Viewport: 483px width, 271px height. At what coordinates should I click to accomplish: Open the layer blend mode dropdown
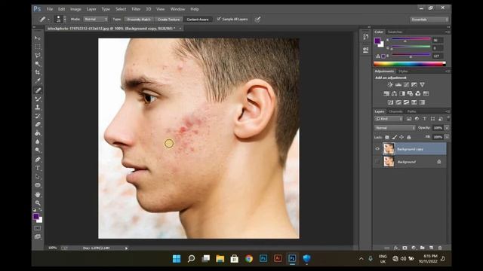[395, 128]
